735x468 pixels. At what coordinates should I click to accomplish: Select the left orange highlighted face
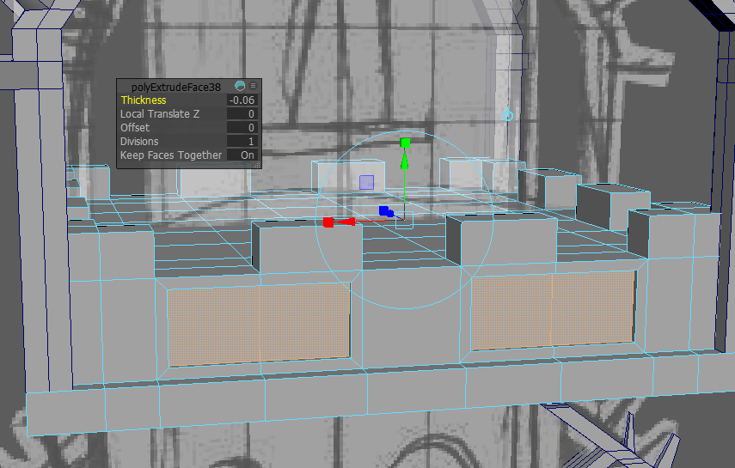click(260, 325)
